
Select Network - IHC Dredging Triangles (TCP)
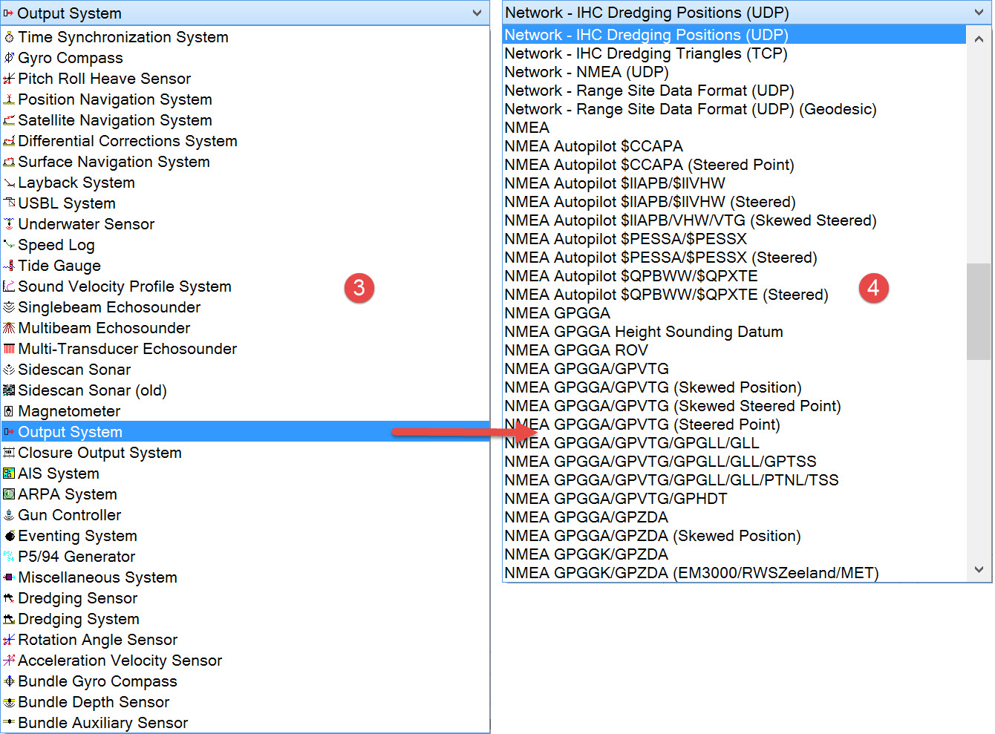coord(734,53)
